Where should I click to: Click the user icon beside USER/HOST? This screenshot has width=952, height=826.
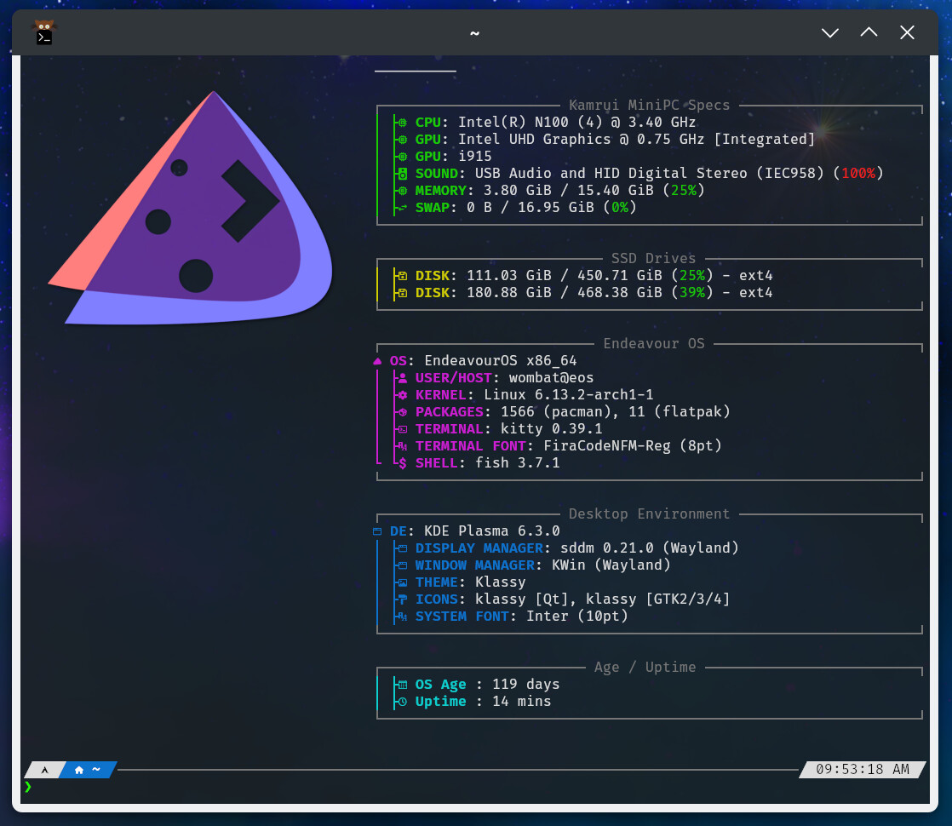(x=403, y=378)
